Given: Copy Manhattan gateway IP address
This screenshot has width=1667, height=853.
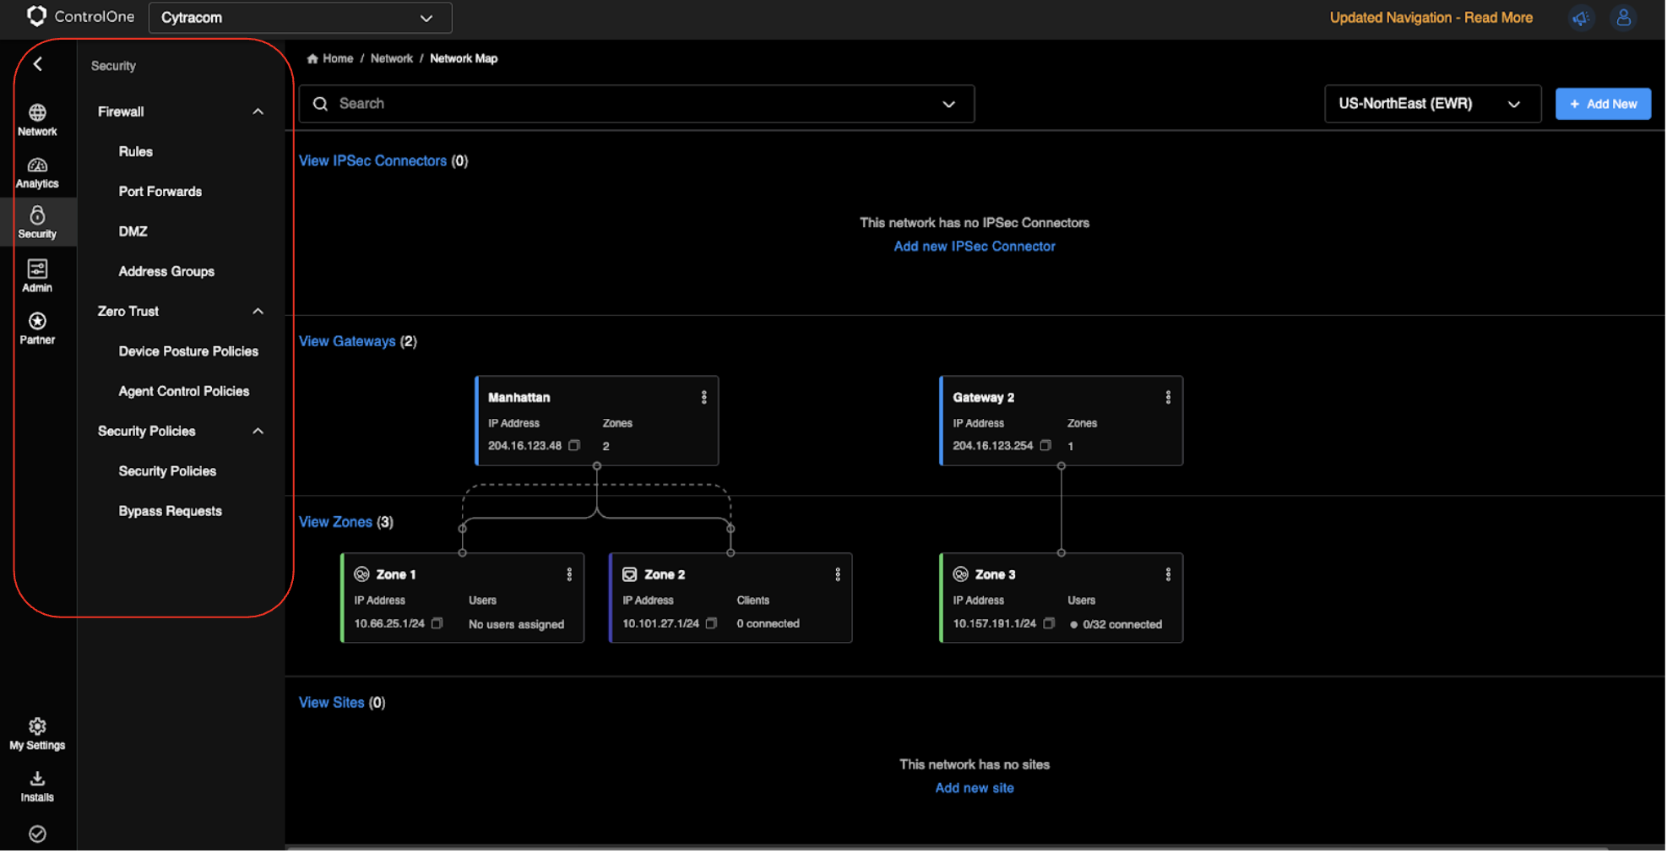Looking at the screenshot, I should [574, 446].
